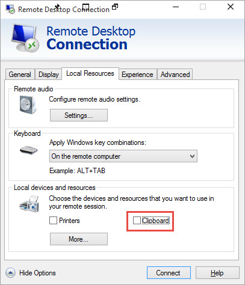Click the large monitor banner icon
The image size is (245, 285).
[x=25, y=38]
